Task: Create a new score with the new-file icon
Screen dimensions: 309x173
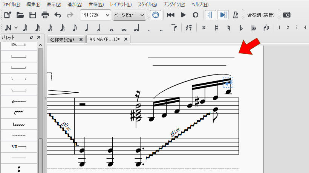Action: 8,15
